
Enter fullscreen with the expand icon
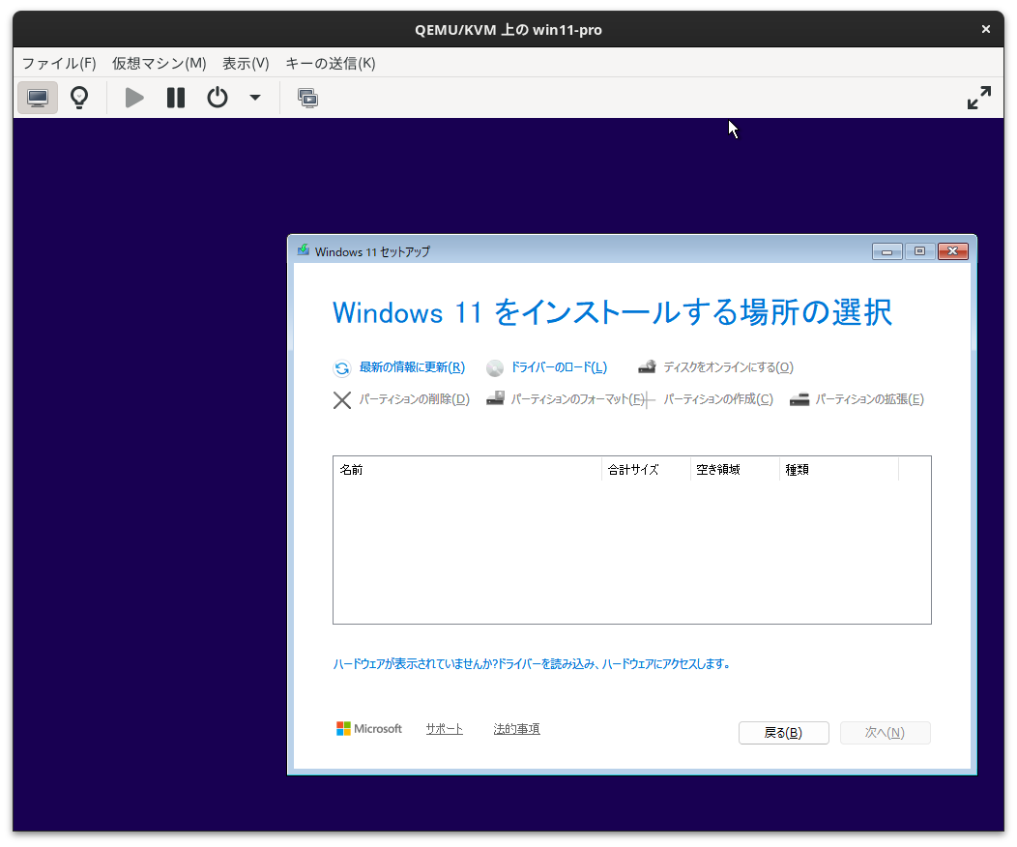coord(979,97)
